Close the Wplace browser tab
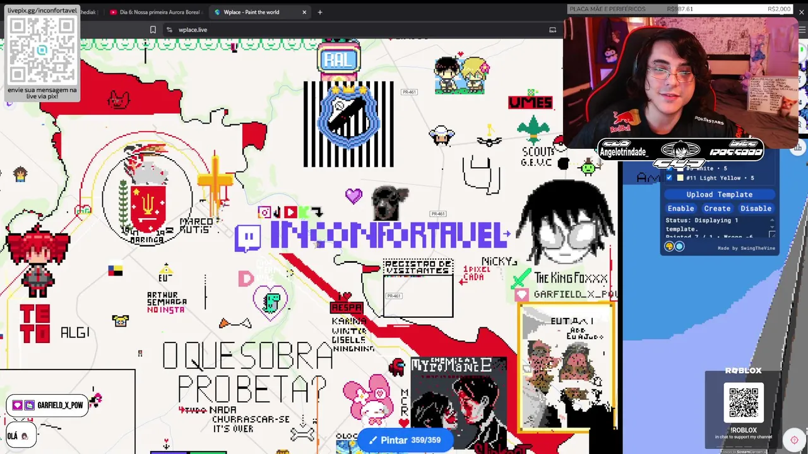 pyautogui.click(x=304, y=12)
